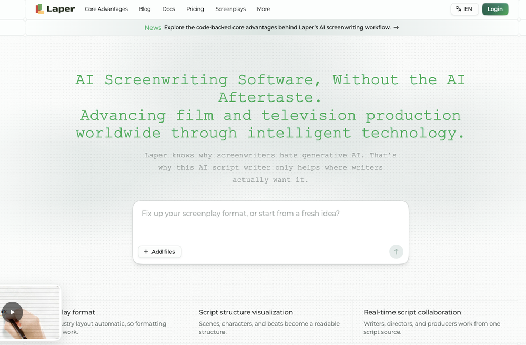
Task: Select 'Real-time script collaboration' heading
Action: (x=412, y=312)
